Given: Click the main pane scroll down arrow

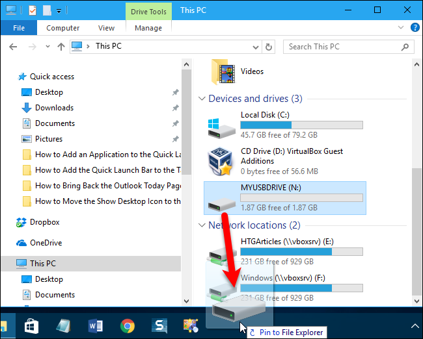Looking at the screenshot, I should click(416, 301).
